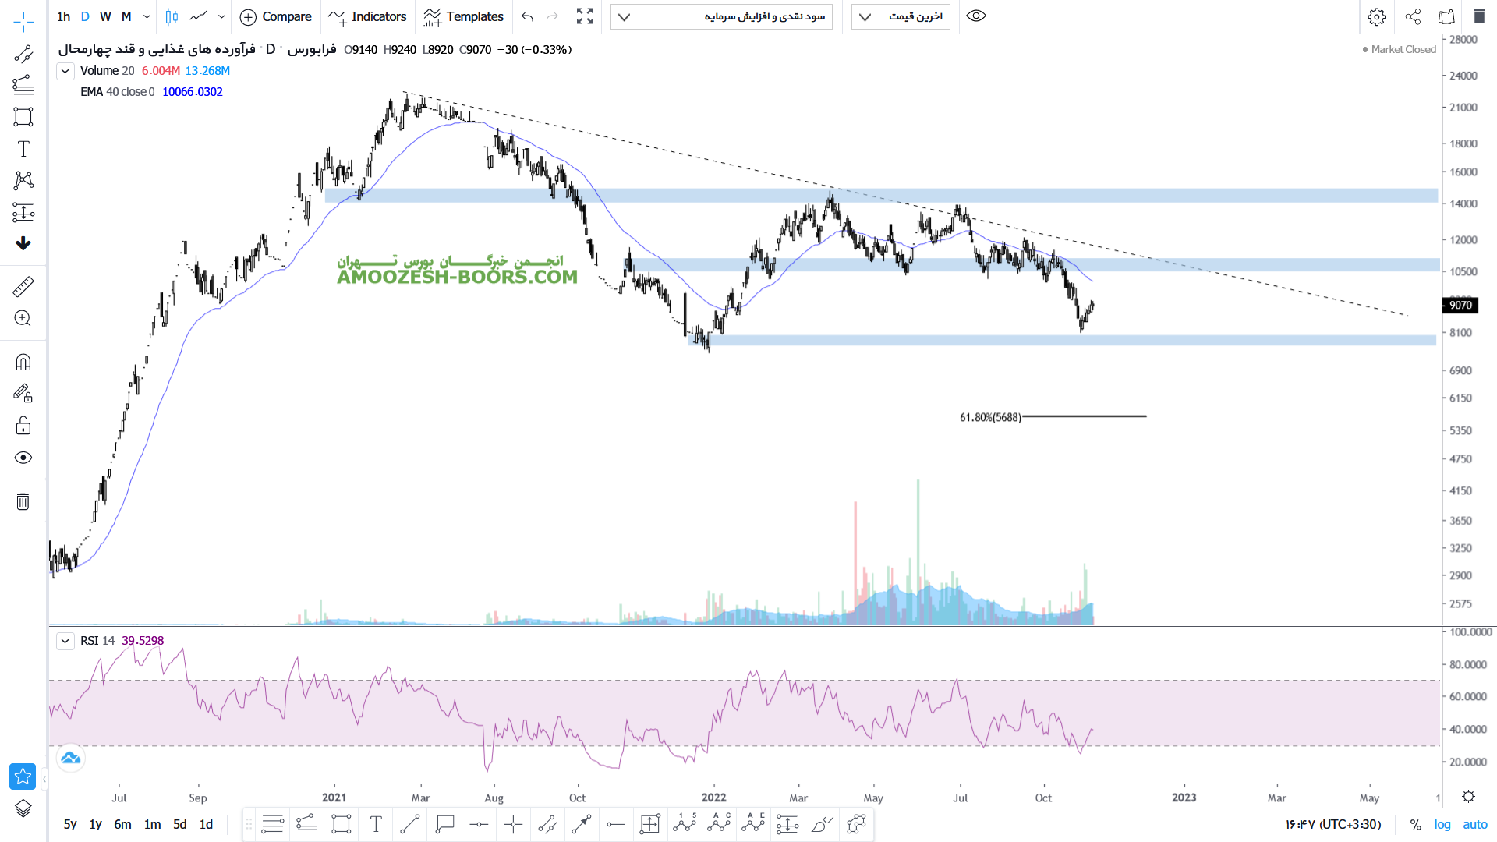The width and height of the screenshot is (1497, 842).
Task: Collapse the Volume indicator legend
Action: tap(65, 71)
